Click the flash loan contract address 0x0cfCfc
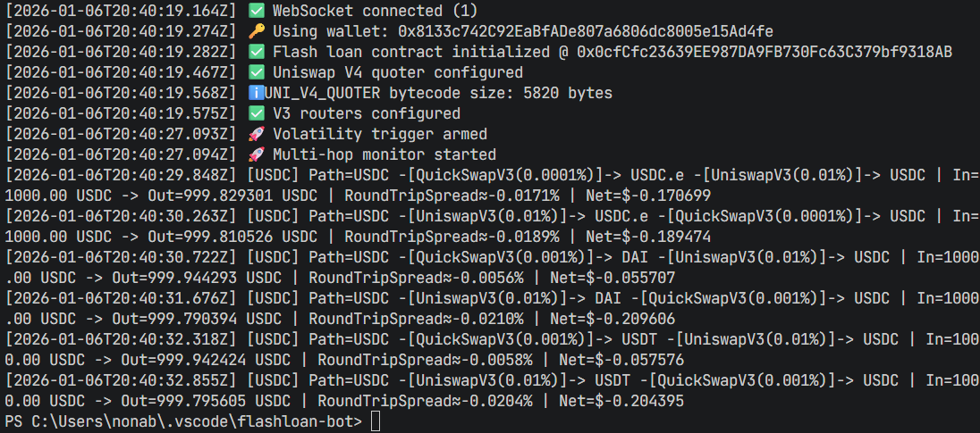The image size is (980, 433). (760, 53)
